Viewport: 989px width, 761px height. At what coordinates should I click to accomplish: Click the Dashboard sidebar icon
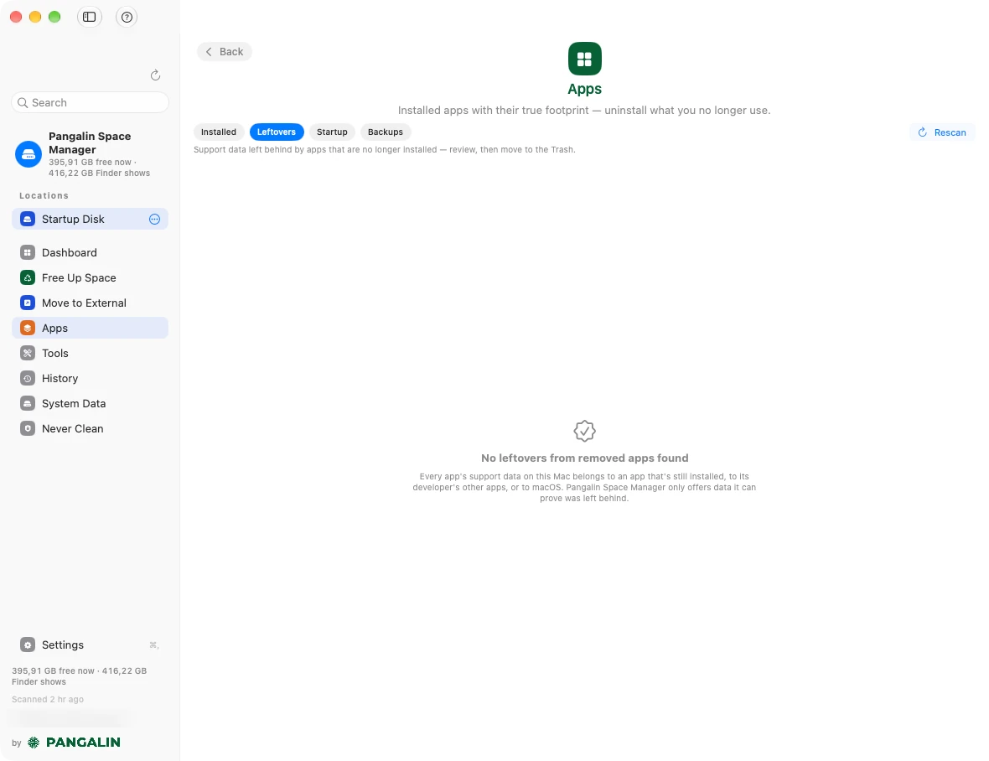point(28,253)
